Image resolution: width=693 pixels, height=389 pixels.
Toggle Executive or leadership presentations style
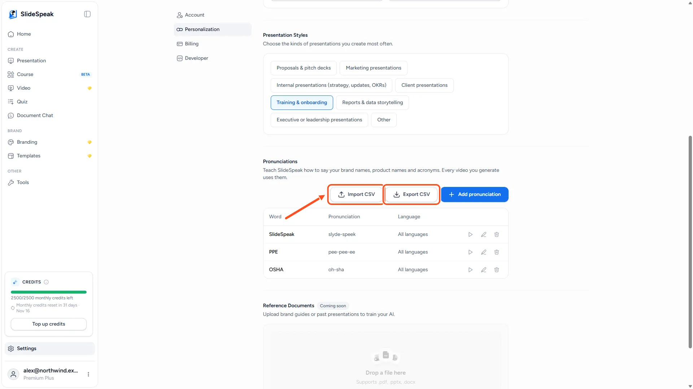point(319,120)
